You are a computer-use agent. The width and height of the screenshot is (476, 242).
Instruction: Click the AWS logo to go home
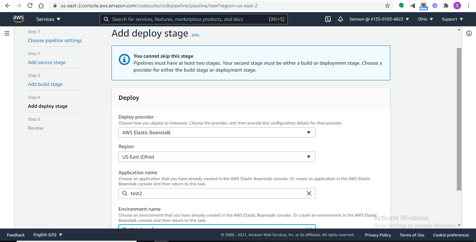click(x=18, y=19)
